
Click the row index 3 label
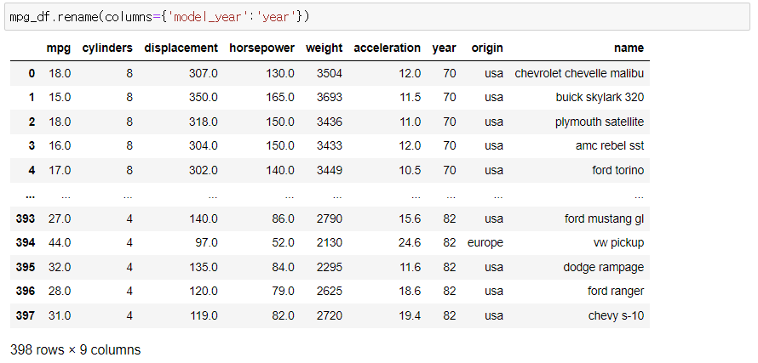tap(32, 145)
